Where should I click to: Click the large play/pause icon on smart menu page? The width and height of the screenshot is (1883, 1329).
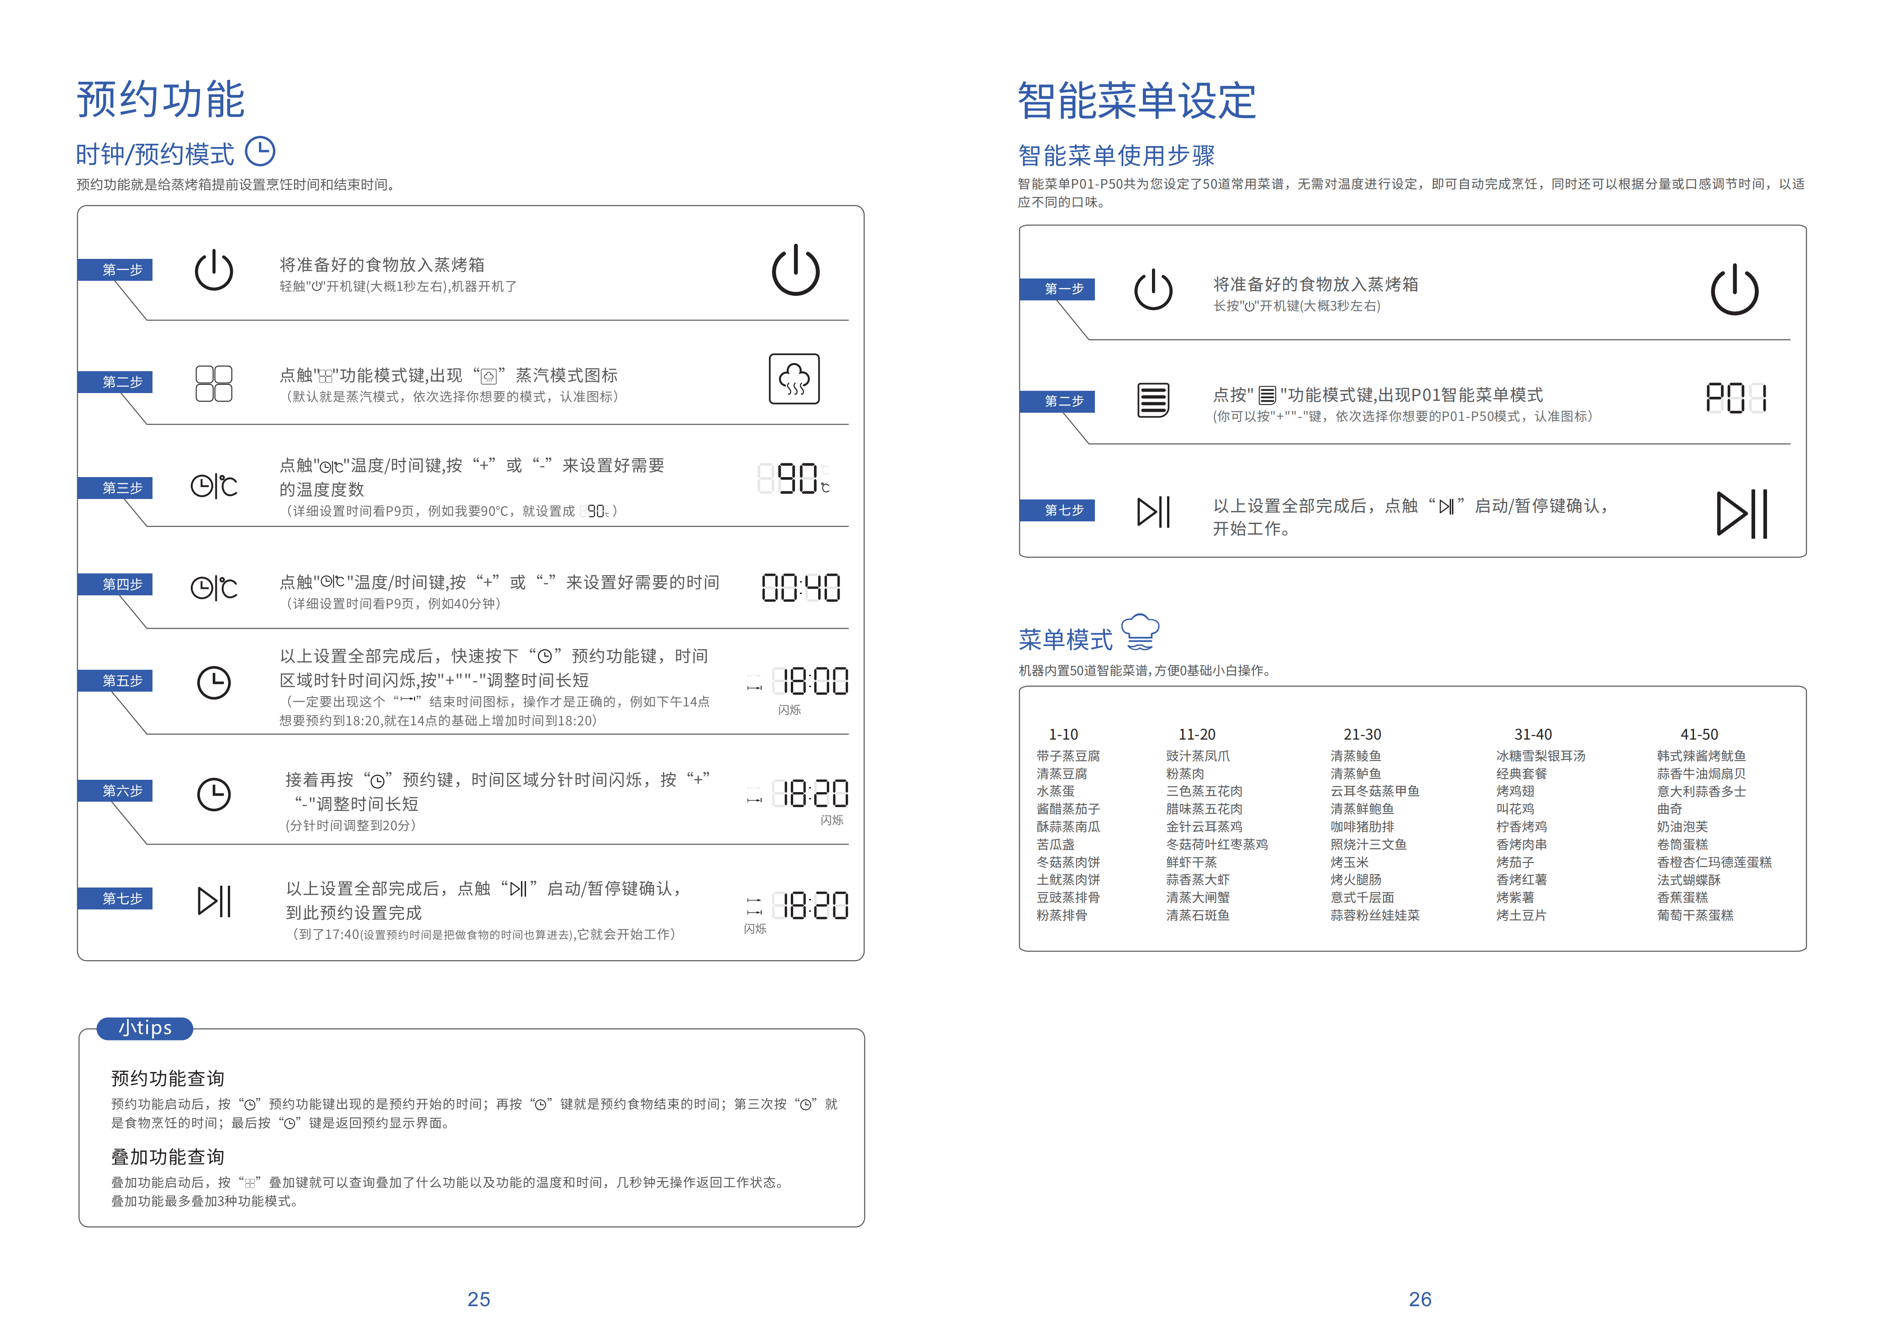1741,514
